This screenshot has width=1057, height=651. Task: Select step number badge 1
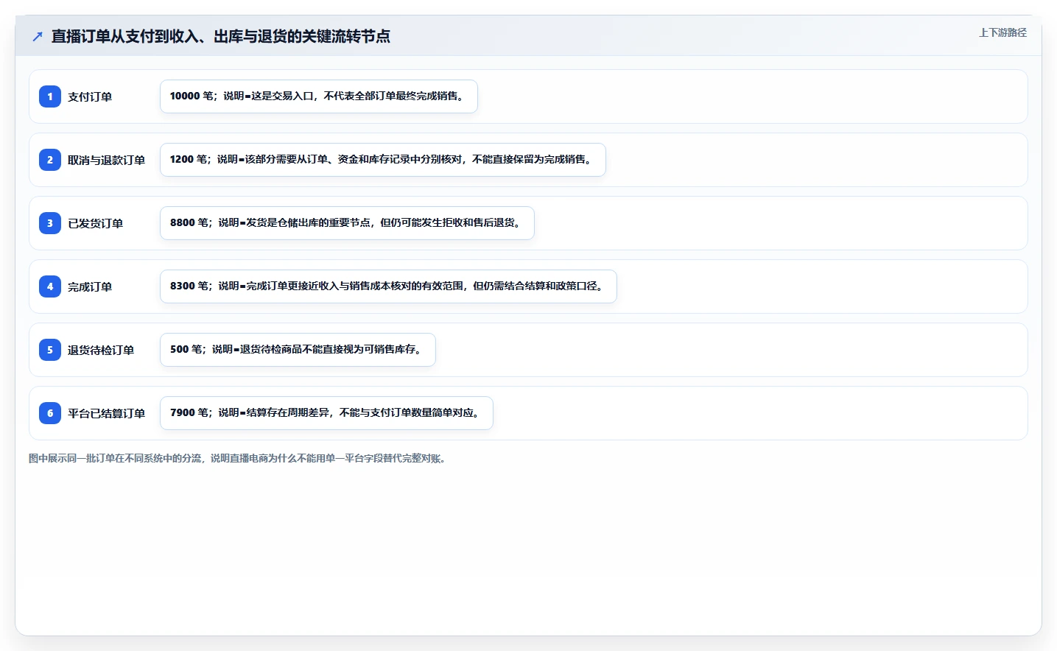pos(50,96)
